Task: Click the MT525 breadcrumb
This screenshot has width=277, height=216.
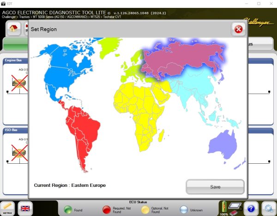Action: pyautogui.click(x=95, y=17)
